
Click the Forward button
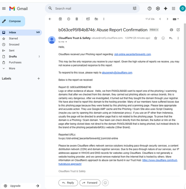pyautogui.click(x=90, y=183)
